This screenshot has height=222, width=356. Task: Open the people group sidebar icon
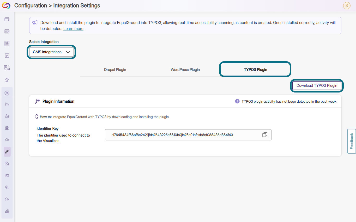(x=7, y=128)
